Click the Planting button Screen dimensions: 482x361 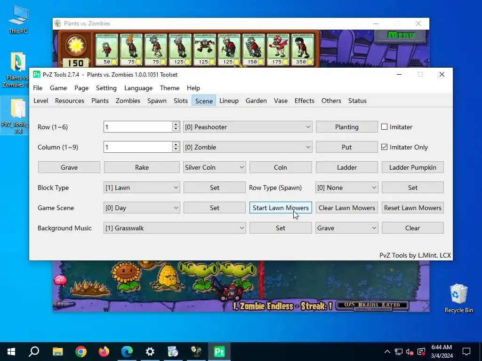347,127
